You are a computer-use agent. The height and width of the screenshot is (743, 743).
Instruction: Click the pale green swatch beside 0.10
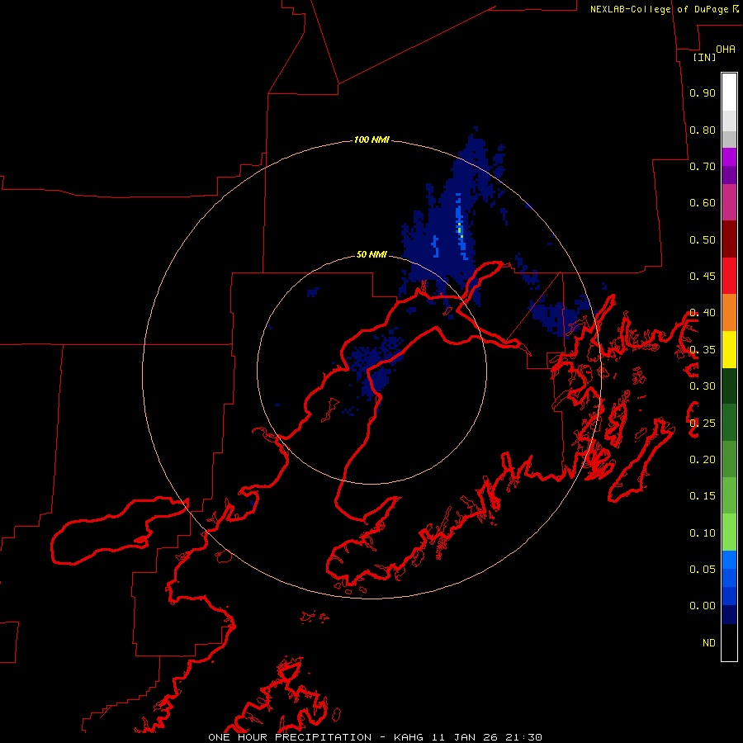(729, 532)
